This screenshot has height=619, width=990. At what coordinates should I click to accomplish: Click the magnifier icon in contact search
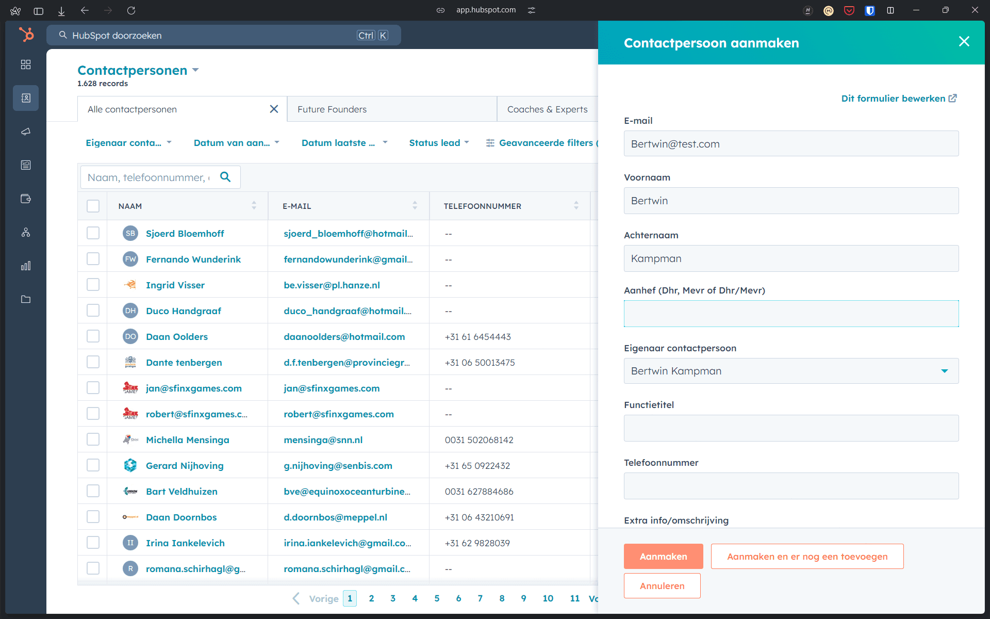225,177
